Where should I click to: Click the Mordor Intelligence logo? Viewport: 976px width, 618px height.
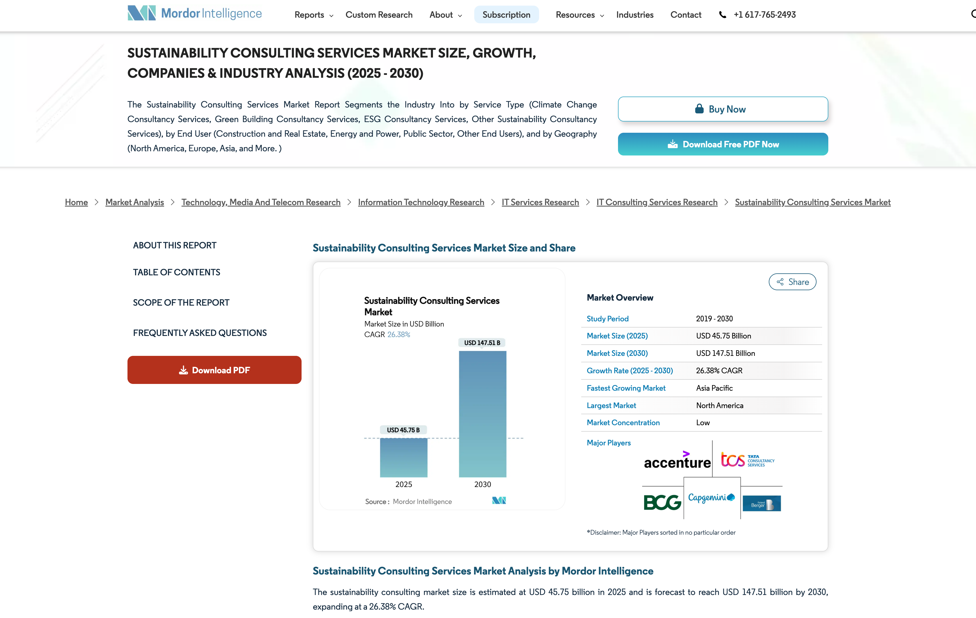click(x=194, y=13)
